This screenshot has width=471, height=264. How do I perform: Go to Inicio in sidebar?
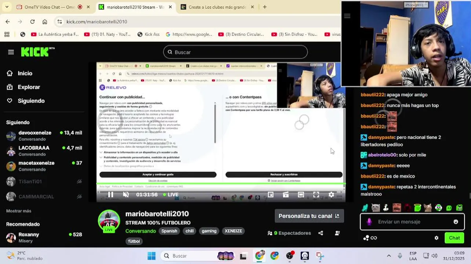pos(25,73)
